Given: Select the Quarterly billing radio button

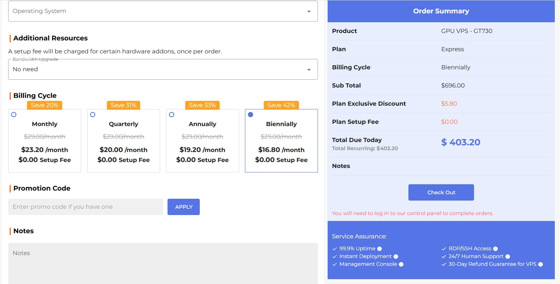Looking at the screenshot, I should 93,115.
